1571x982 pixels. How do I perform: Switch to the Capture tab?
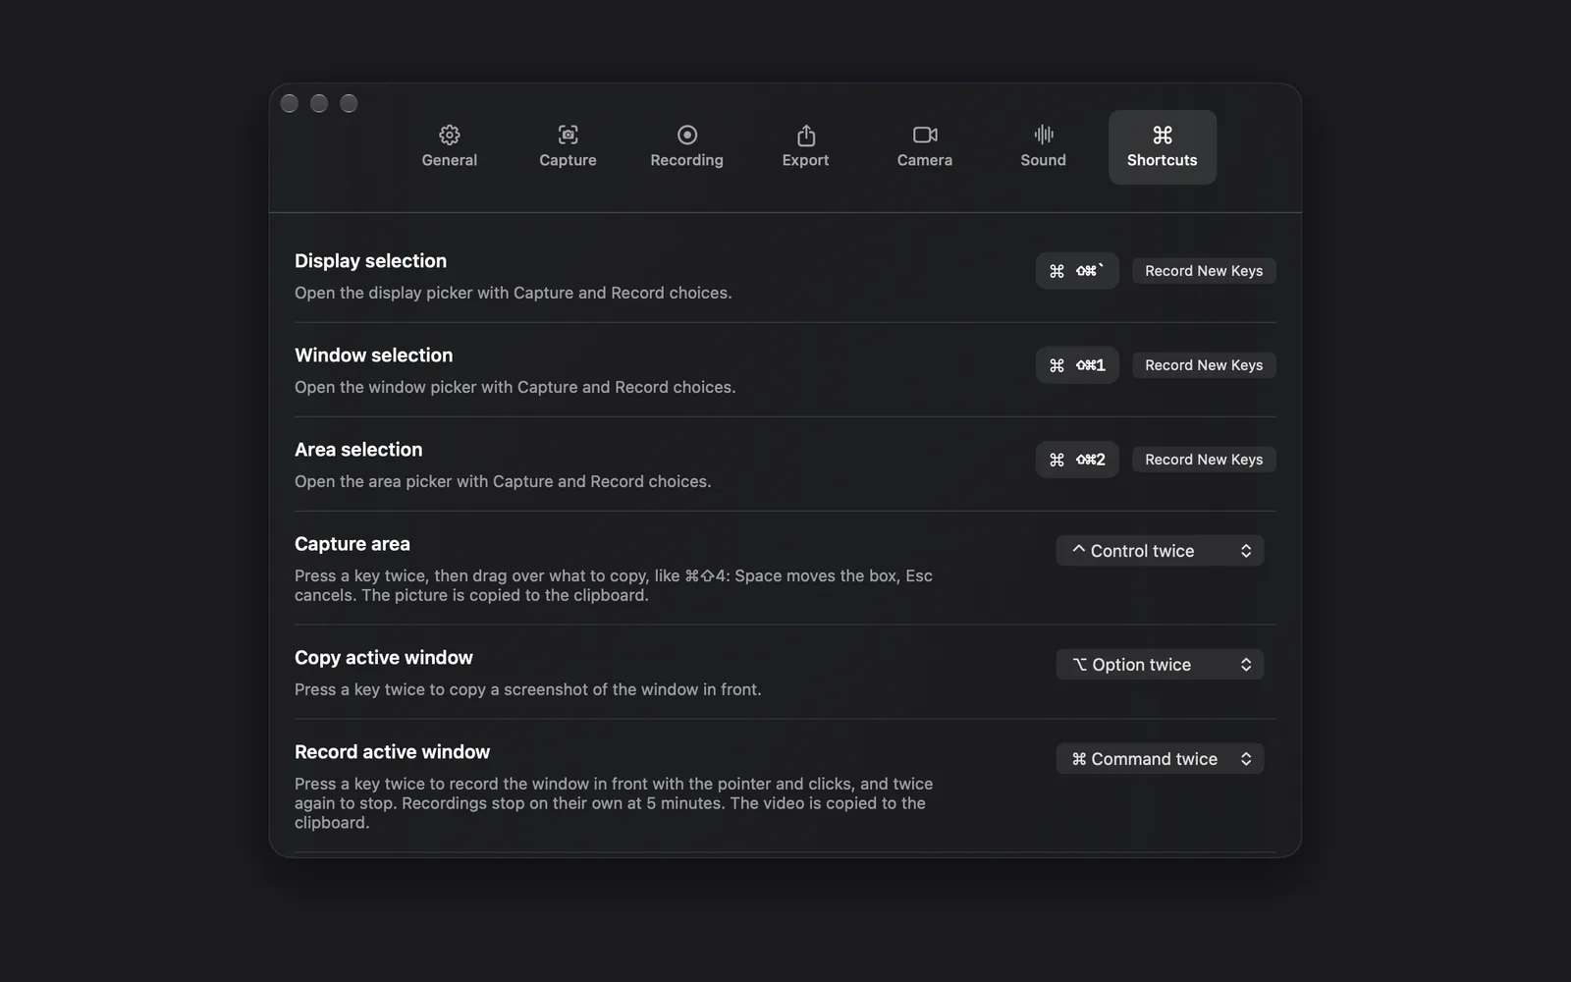tap(568, 146)
